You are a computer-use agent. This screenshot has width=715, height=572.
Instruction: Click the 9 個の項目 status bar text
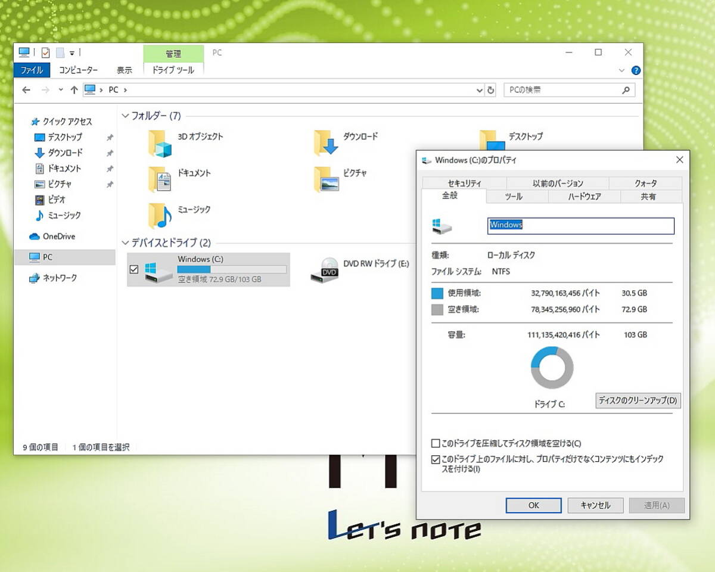[41, 447]
